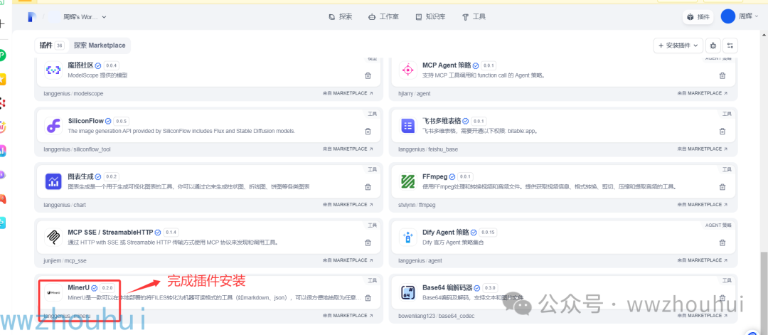The width and height of the screenshot is (768, 335).
Task: Click MCP SSE / StreamableHTTP plugin icon
Action: (x=53, y=237)
